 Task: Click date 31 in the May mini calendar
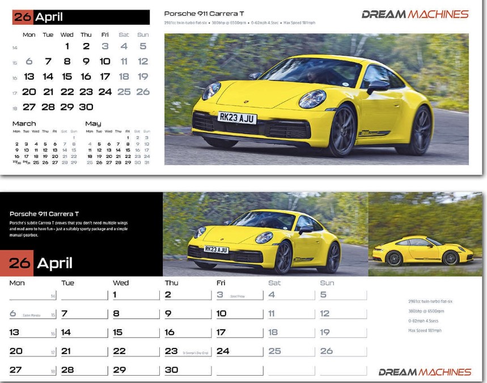click(147, 162)
